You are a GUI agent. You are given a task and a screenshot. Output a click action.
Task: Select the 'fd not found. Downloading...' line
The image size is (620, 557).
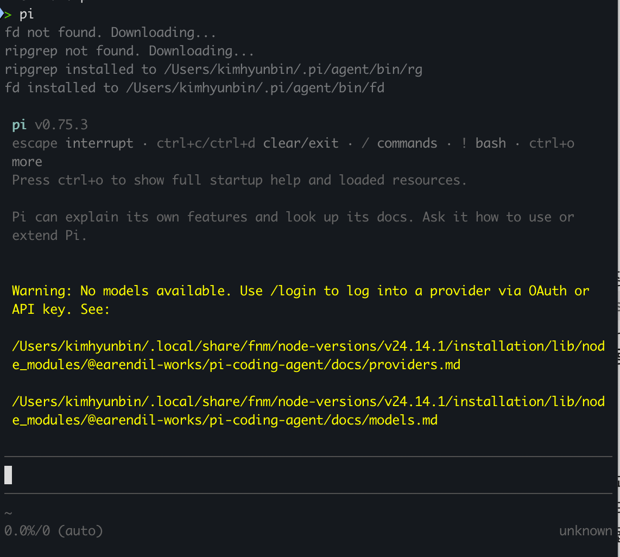(x=110, y=33)
